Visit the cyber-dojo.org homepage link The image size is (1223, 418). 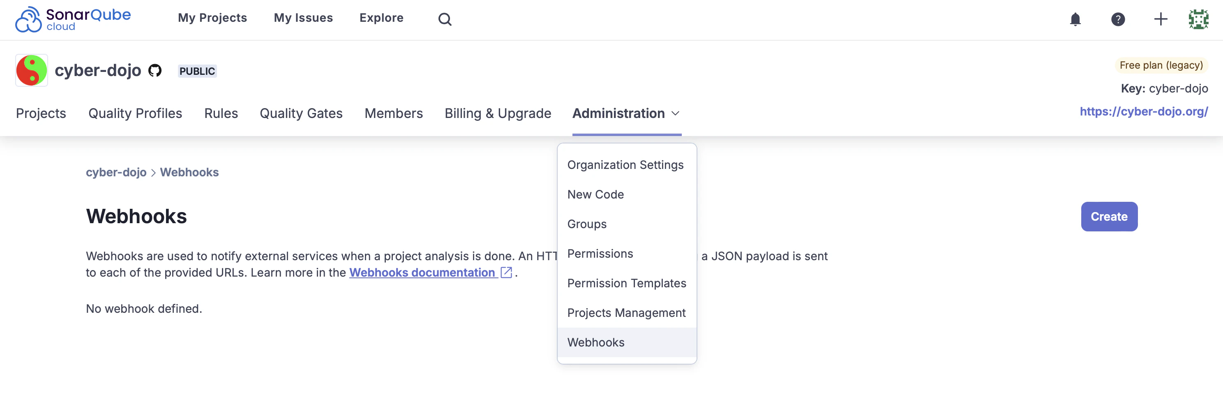coord(1143,112)
